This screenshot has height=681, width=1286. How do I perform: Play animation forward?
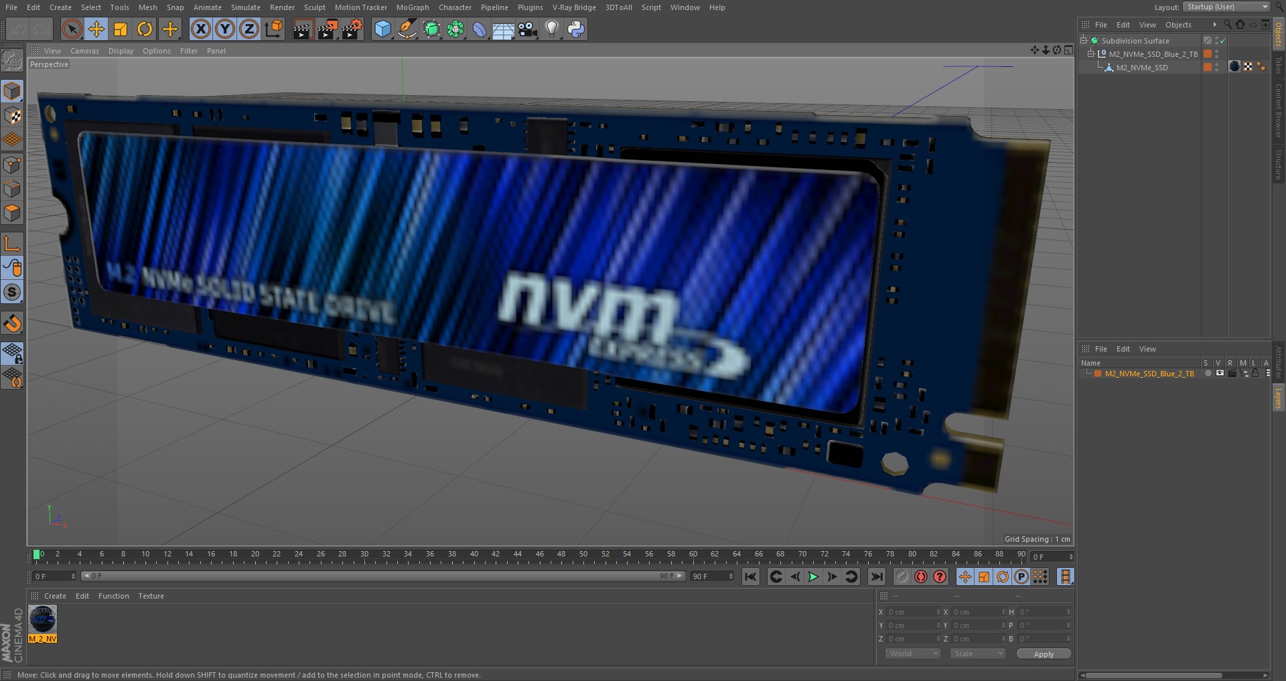tap(813, 577)
